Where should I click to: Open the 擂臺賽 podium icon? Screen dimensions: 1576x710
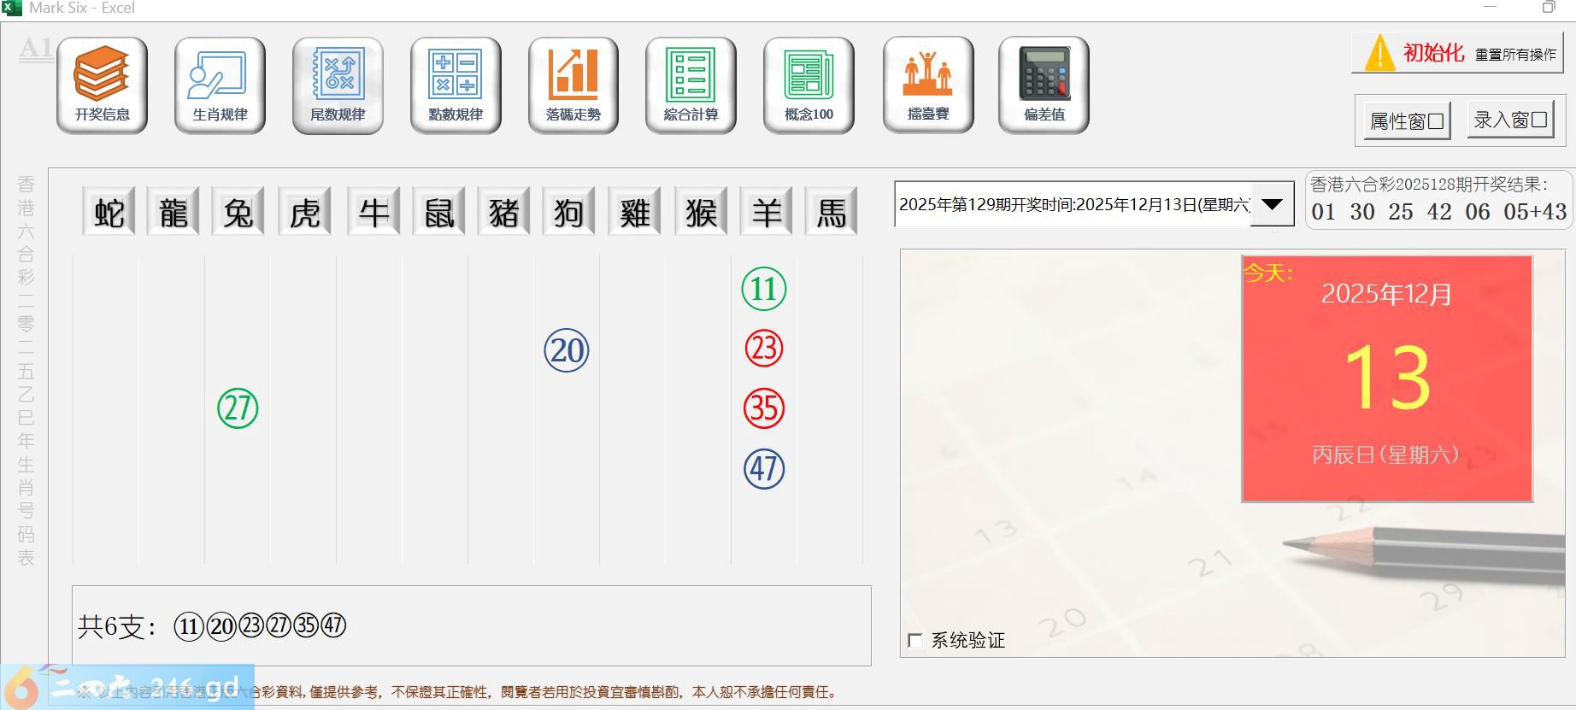[x=928, y=85]
